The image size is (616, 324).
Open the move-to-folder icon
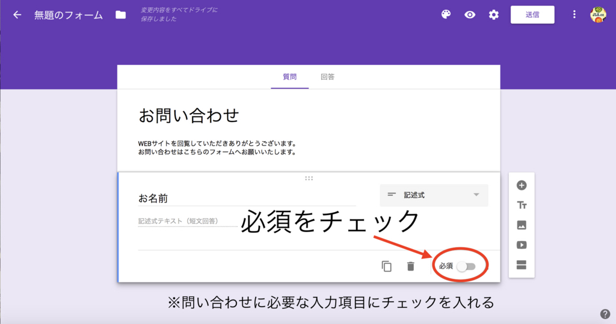tap(120, 15)
